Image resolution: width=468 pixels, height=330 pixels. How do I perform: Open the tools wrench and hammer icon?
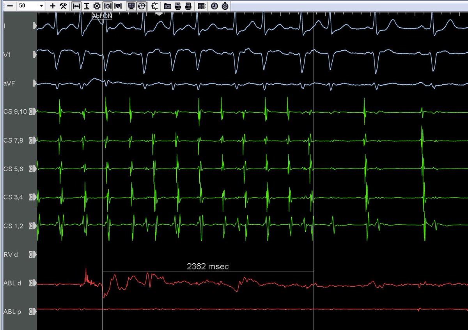[x=64, y=6]
